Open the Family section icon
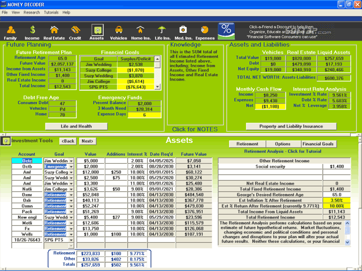 click(11, 33)
